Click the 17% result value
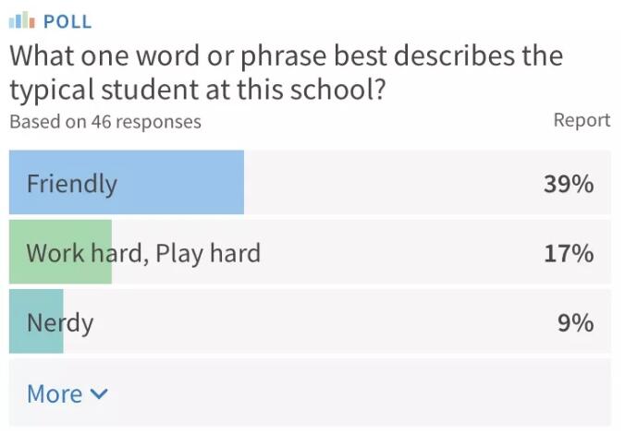This screenshot has width=625, height=435. tap(568, 252)
